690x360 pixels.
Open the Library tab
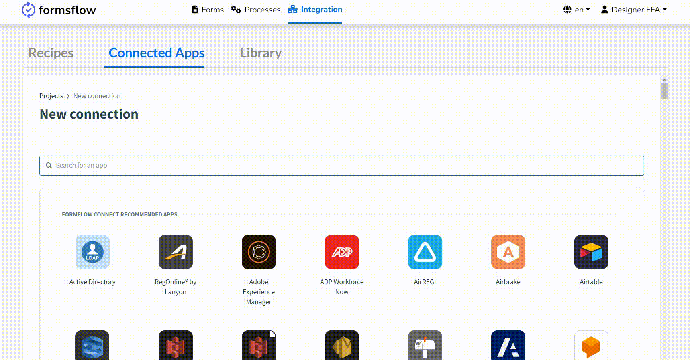(x=261, y=53)
